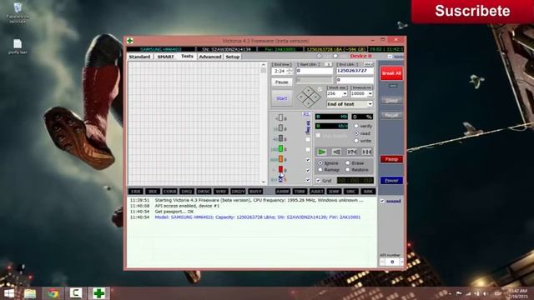Open File Explorer from the taskbar
This screenshot has width=534, height=300.
pos(30,293)
